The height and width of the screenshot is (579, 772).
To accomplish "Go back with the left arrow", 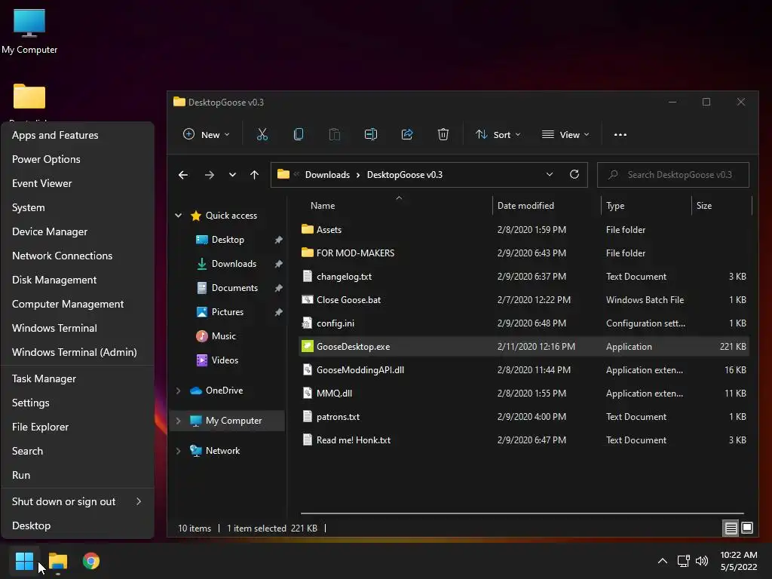I will [x=183, y=175].
